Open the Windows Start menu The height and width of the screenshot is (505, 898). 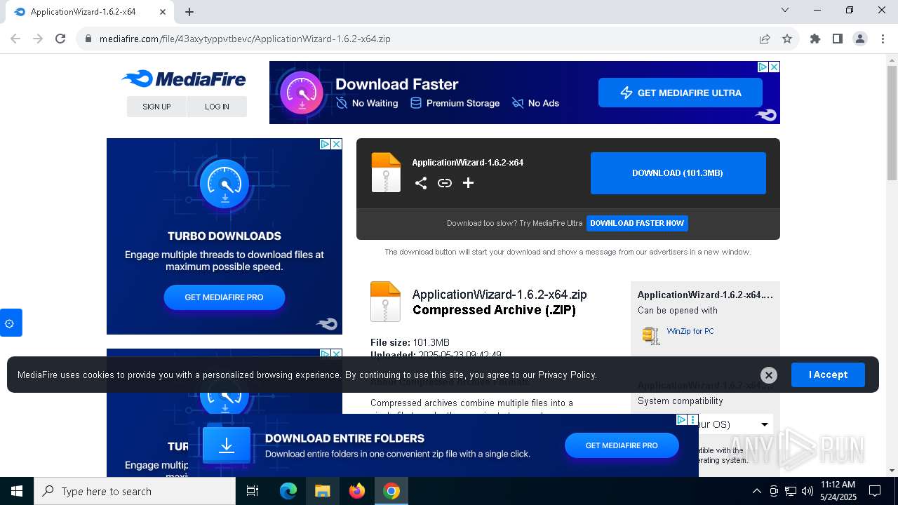coord(17,491)
